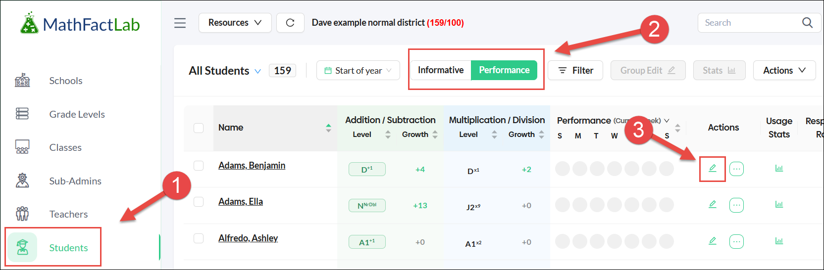Tick the select-all header checkbox
The width and height of the screenshot is (824, 270).
[199, 128]
